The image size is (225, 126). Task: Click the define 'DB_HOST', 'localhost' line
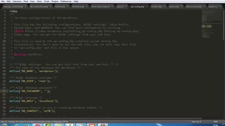coord(34,101)
